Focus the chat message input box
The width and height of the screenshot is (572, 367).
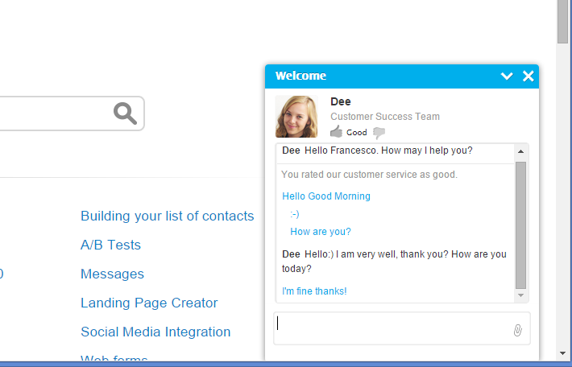point(393,328)
